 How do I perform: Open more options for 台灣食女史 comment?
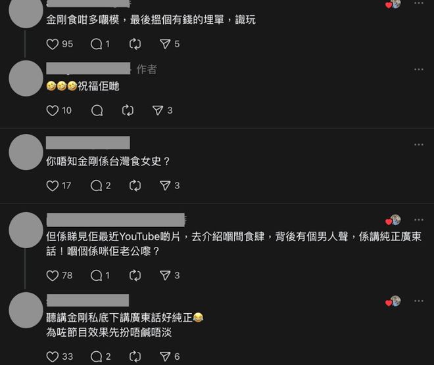click(419, 144)
